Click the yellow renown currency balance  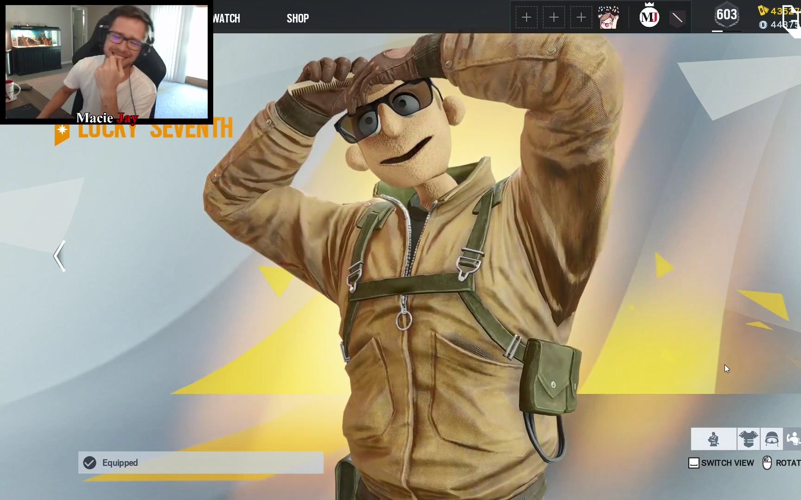click(x=779, y=11)
